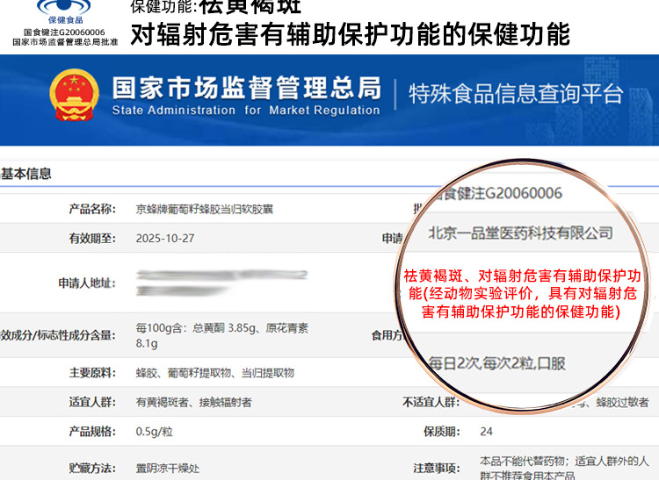Select the '基本信息' section heading
This screenshot has width=659, height=480.
26,174
